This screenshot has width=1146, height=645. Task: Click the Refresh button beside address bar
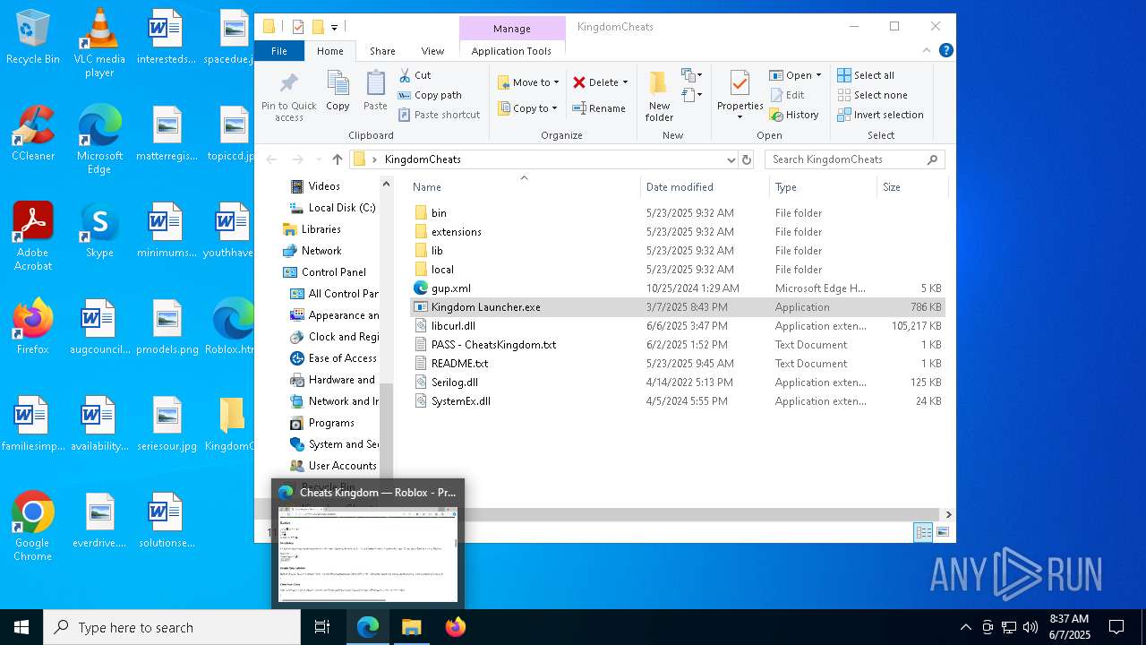pos(747,159)
